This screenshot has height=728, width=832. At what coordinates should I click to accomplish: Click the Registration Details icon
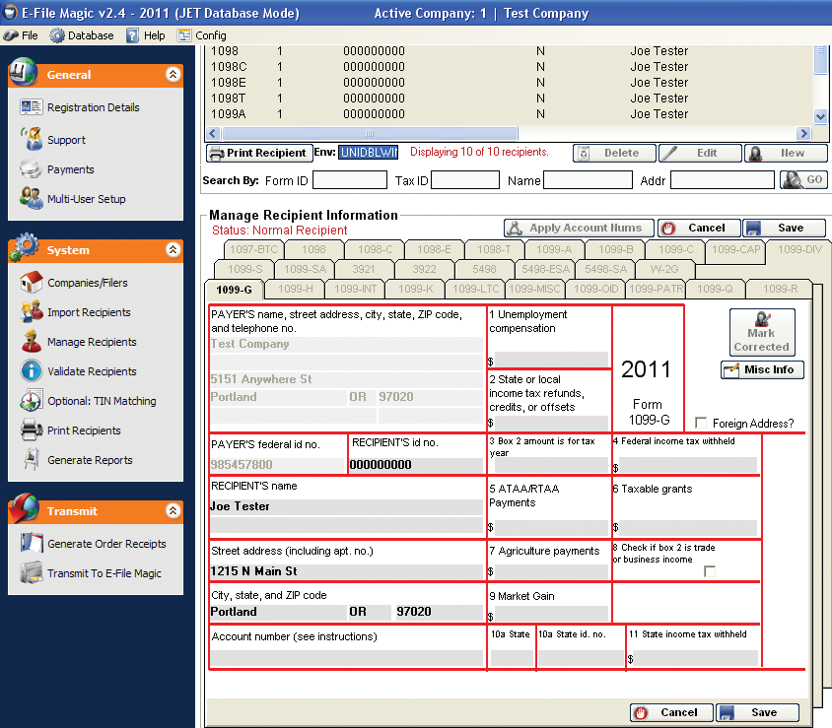coord(31,107)
